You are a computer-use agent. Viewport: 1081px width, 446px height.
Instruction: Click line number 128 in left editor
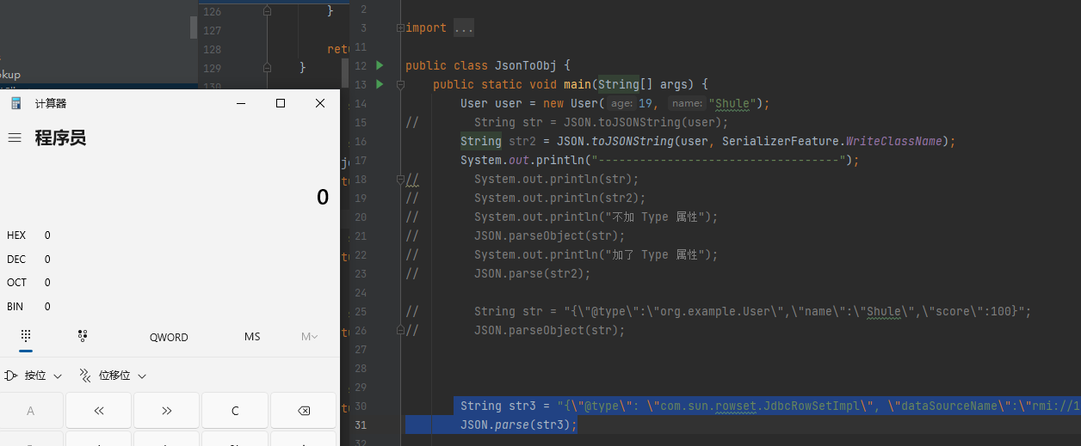pos(212,49)
